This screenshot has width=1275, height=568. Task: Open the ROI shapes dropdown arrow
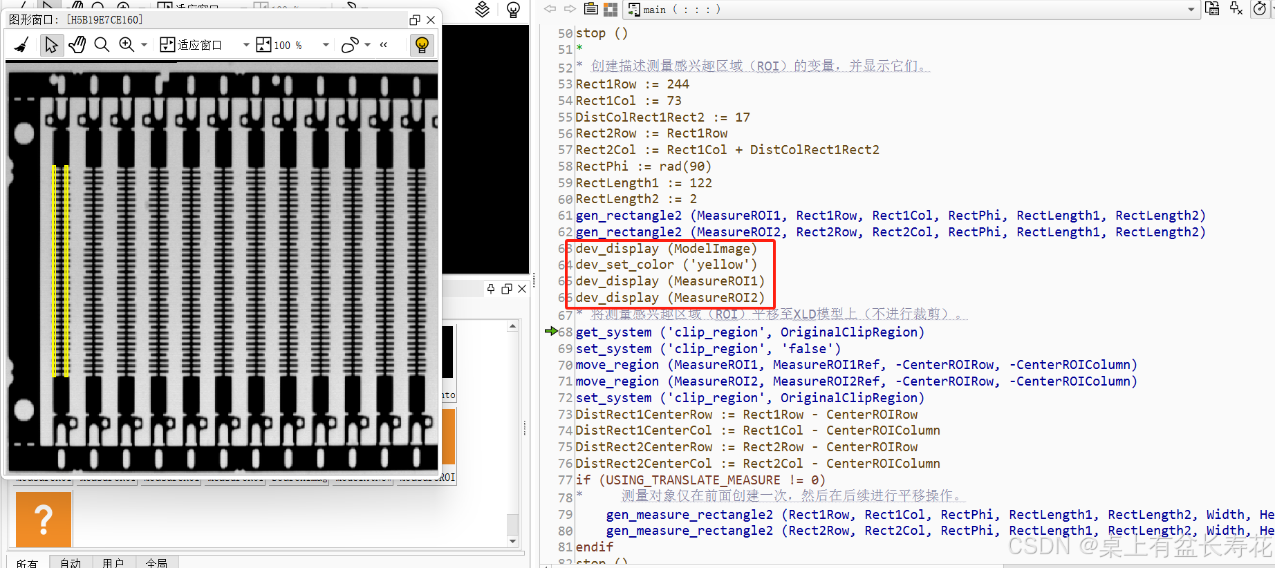(x=367, y=45)
